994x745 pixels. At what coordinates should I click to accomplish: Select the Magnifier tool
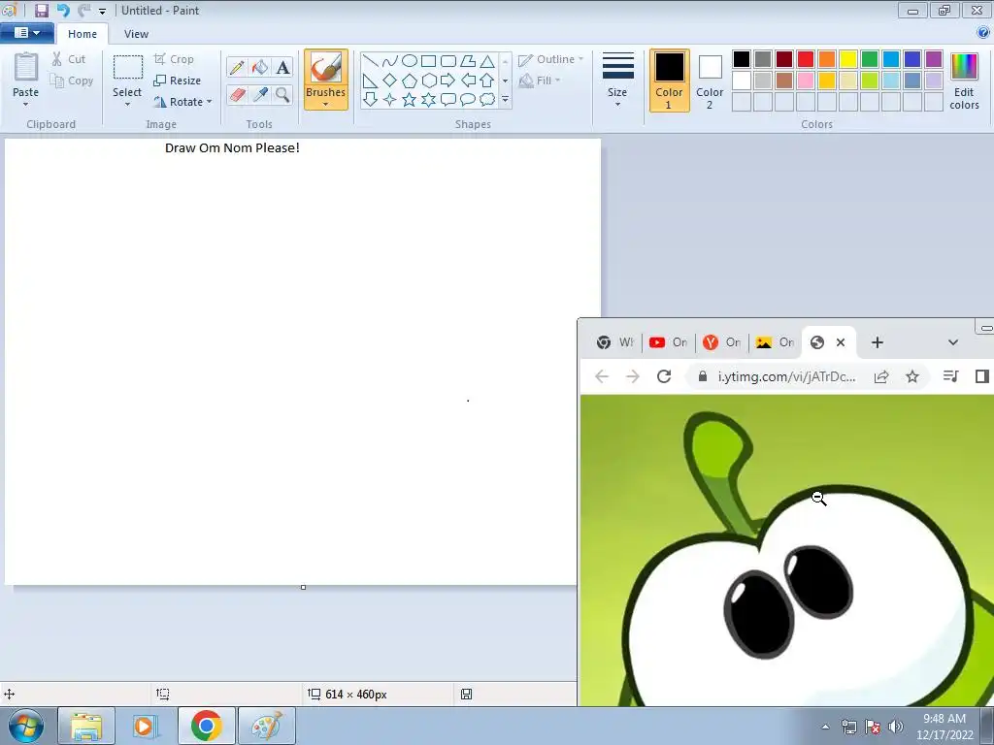[x=282, y=95]
